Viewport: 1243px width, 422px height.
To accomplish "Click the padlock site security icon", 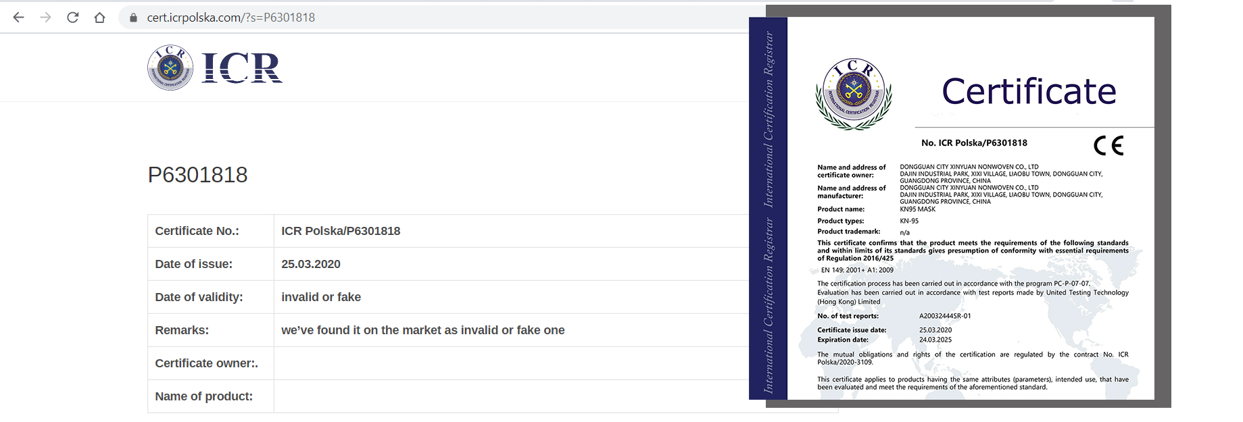I will [x=133, y=18].
